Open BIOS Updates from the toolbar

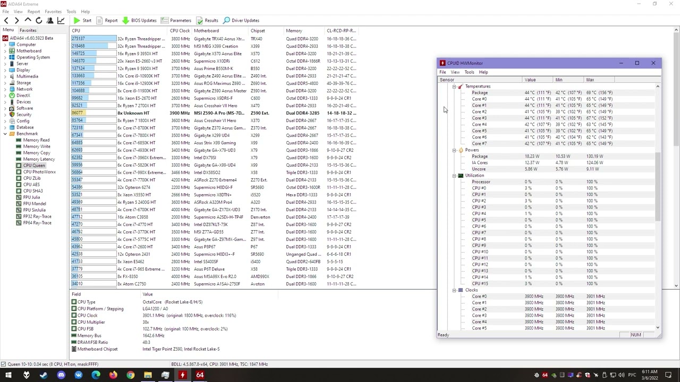click(139, 20)
